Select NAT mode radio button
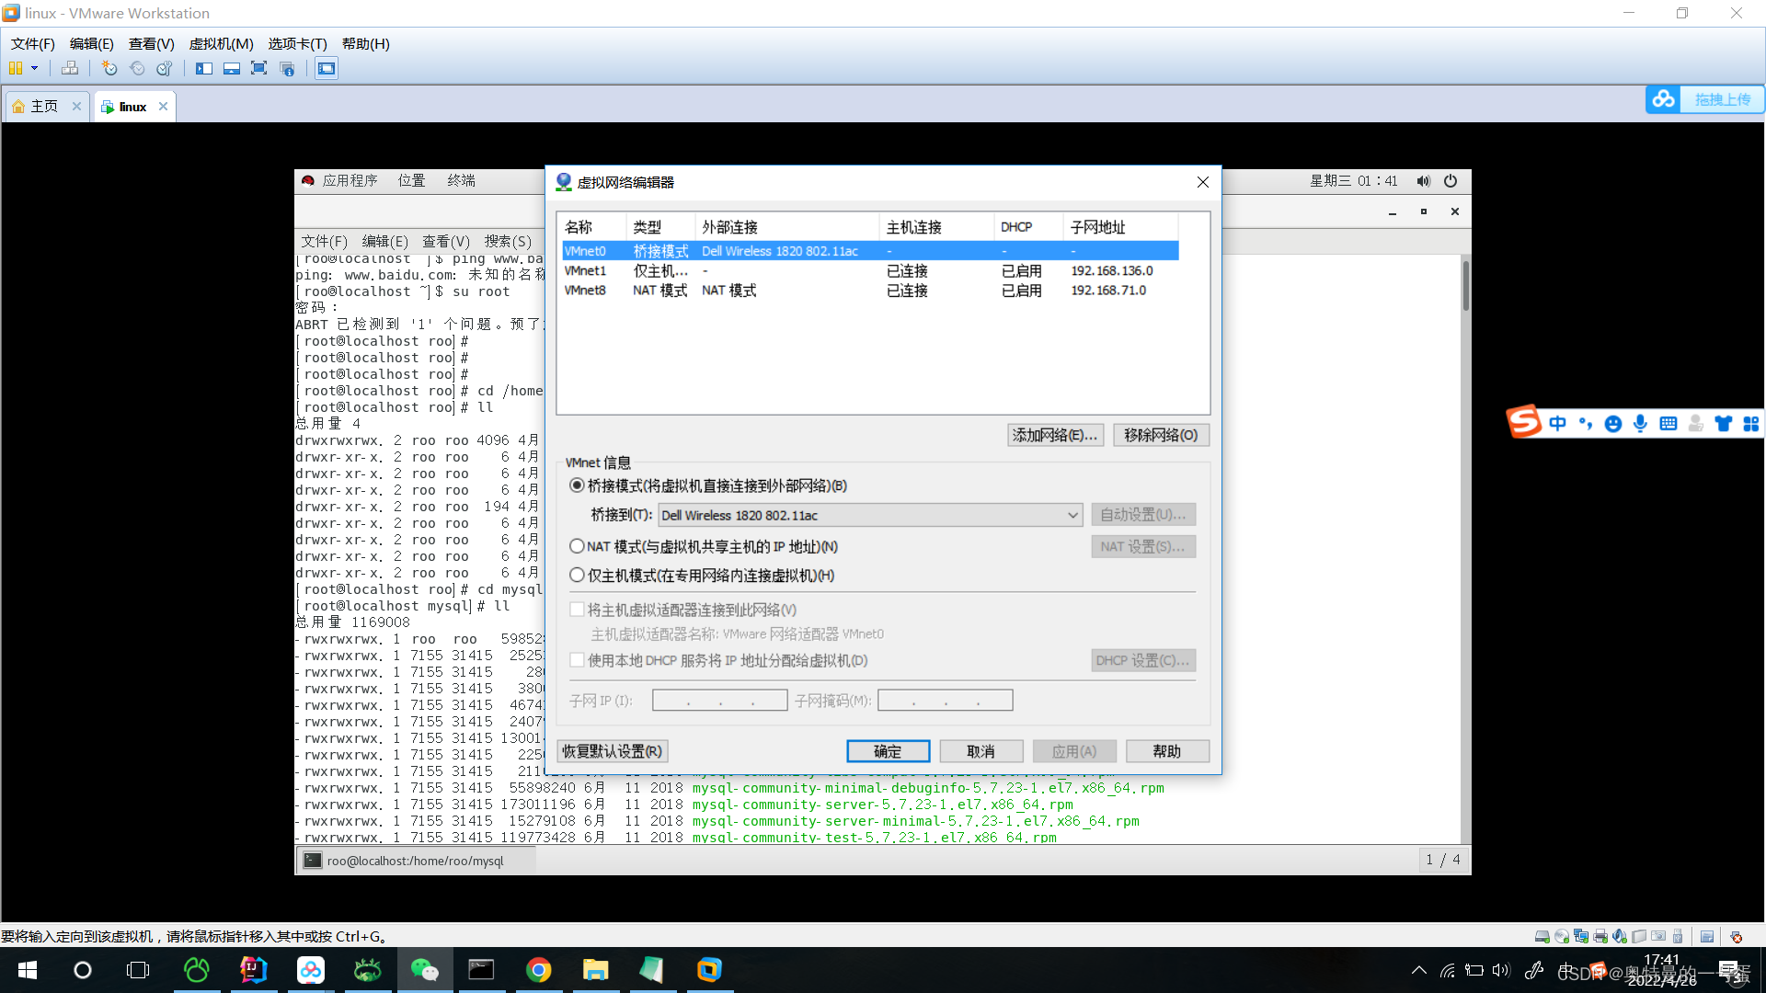Image resolution: width=1766 pixels, height=993 pixels. 577,546
